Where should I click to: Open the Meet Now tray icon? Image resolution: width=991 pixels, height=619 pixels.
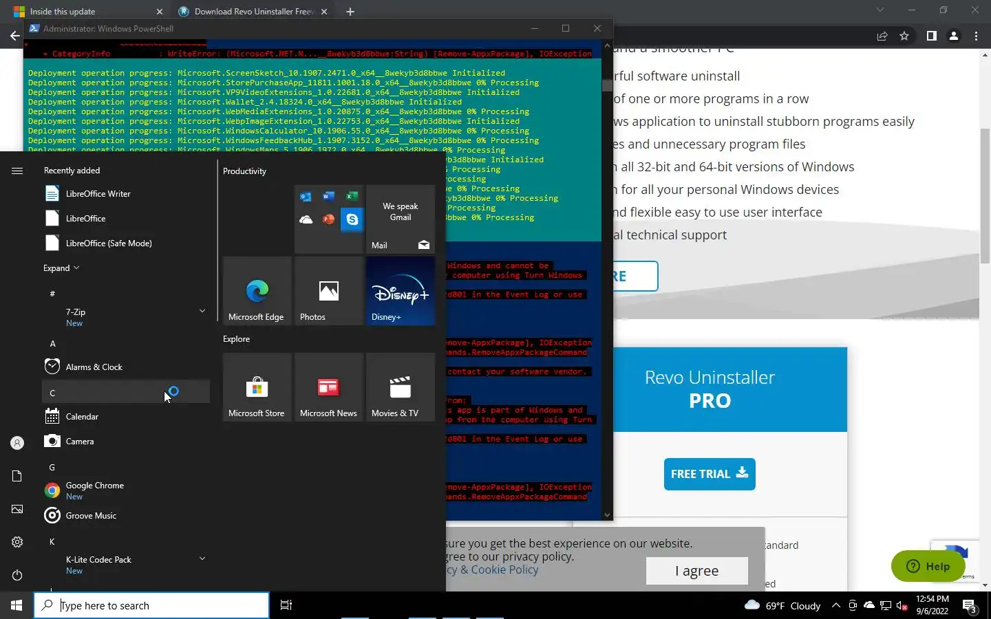[853, 605]
